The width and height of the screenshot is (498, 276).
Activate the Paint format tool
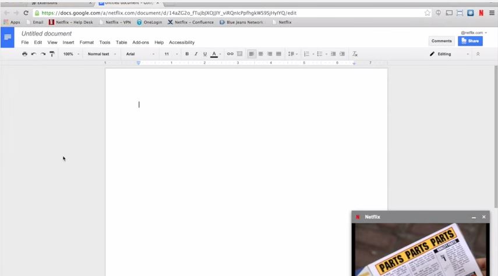[x=52, y=54]
